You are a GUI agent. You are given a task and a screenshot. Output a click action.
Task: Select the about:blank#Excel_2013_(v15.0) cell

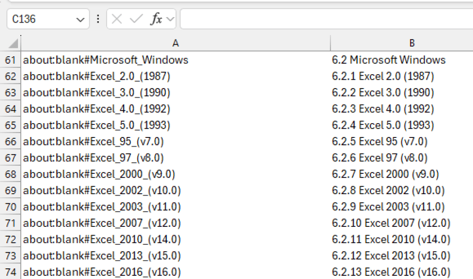pyautogui.click(x=176, y=255)
